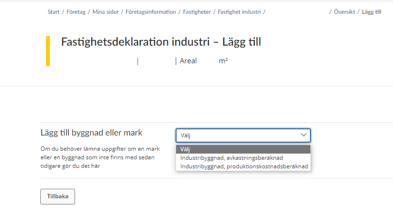Select the highlighted Välj option

pyautogui.click(x=243, y=149)
